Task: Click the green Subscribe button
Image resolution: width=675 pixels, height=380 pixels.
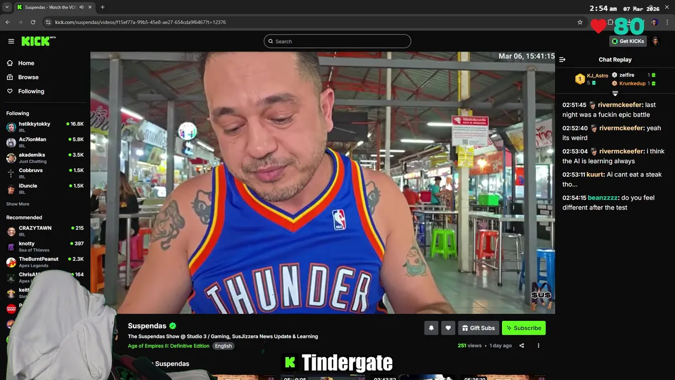Action: tap(524, 328)
